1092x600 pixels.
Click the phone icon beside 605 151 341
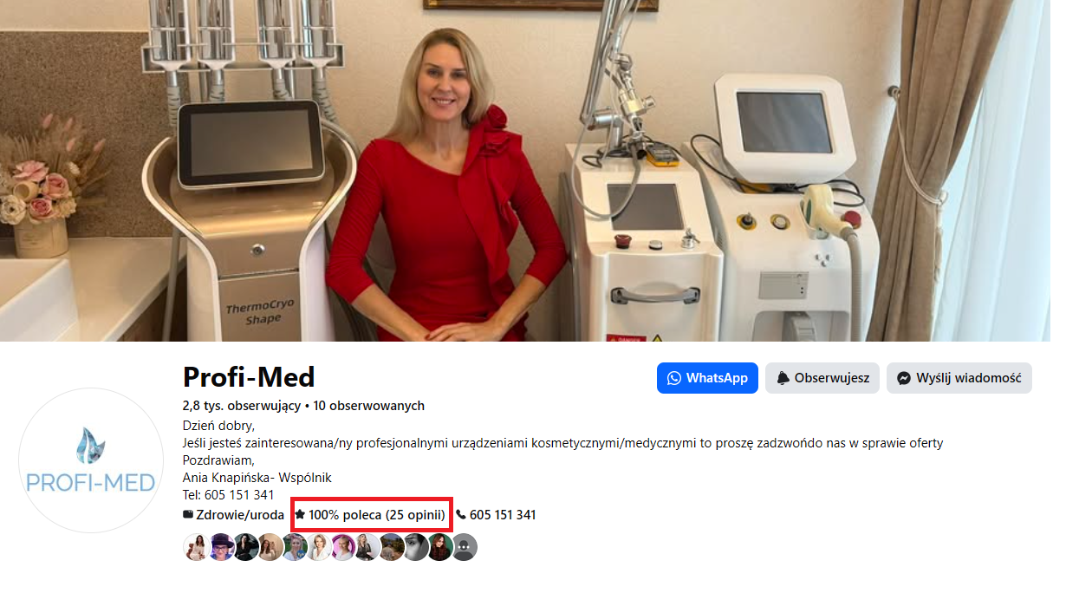460,514
